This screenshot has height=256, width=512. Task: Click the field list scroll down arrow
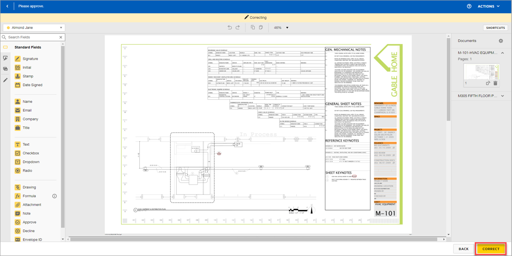(x=63, y=240)
